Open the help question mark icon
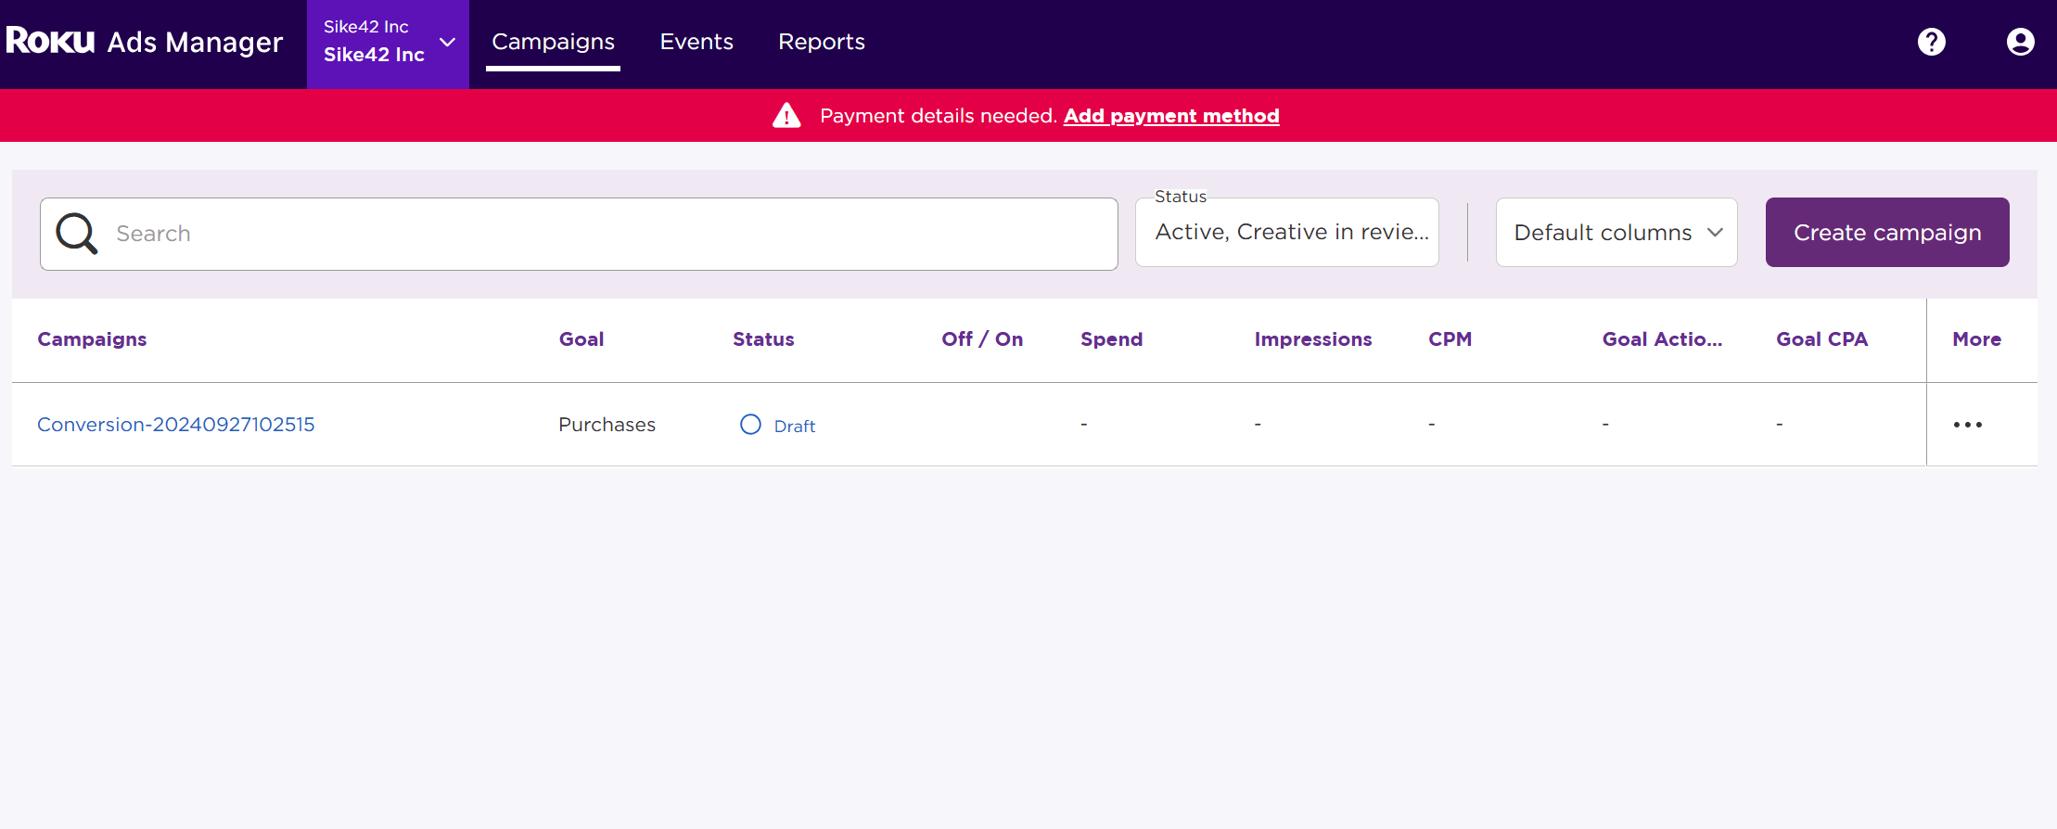The height and width of the screenshot is (829, 2057). pyautogui.click(x=1931, y=42)
